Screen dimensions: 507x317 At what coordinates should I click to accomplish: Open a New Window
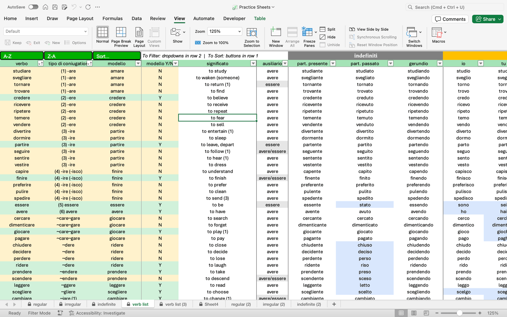[x=276, y=37]
